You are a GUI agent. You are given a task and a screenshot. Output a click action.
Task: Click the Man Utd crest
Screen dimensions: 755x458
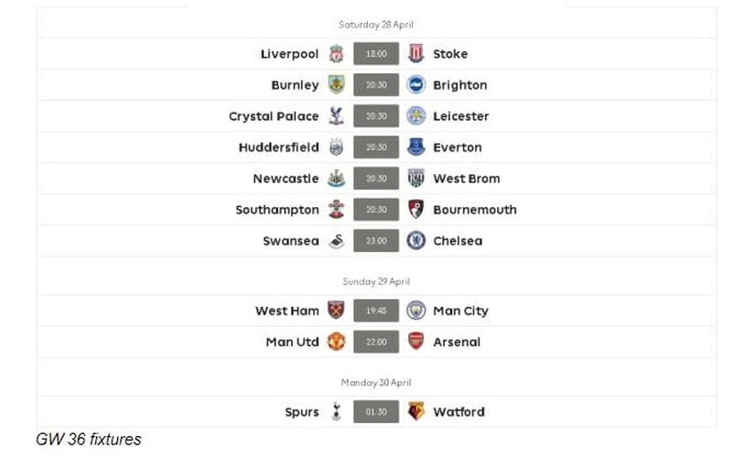pos(336,342)
